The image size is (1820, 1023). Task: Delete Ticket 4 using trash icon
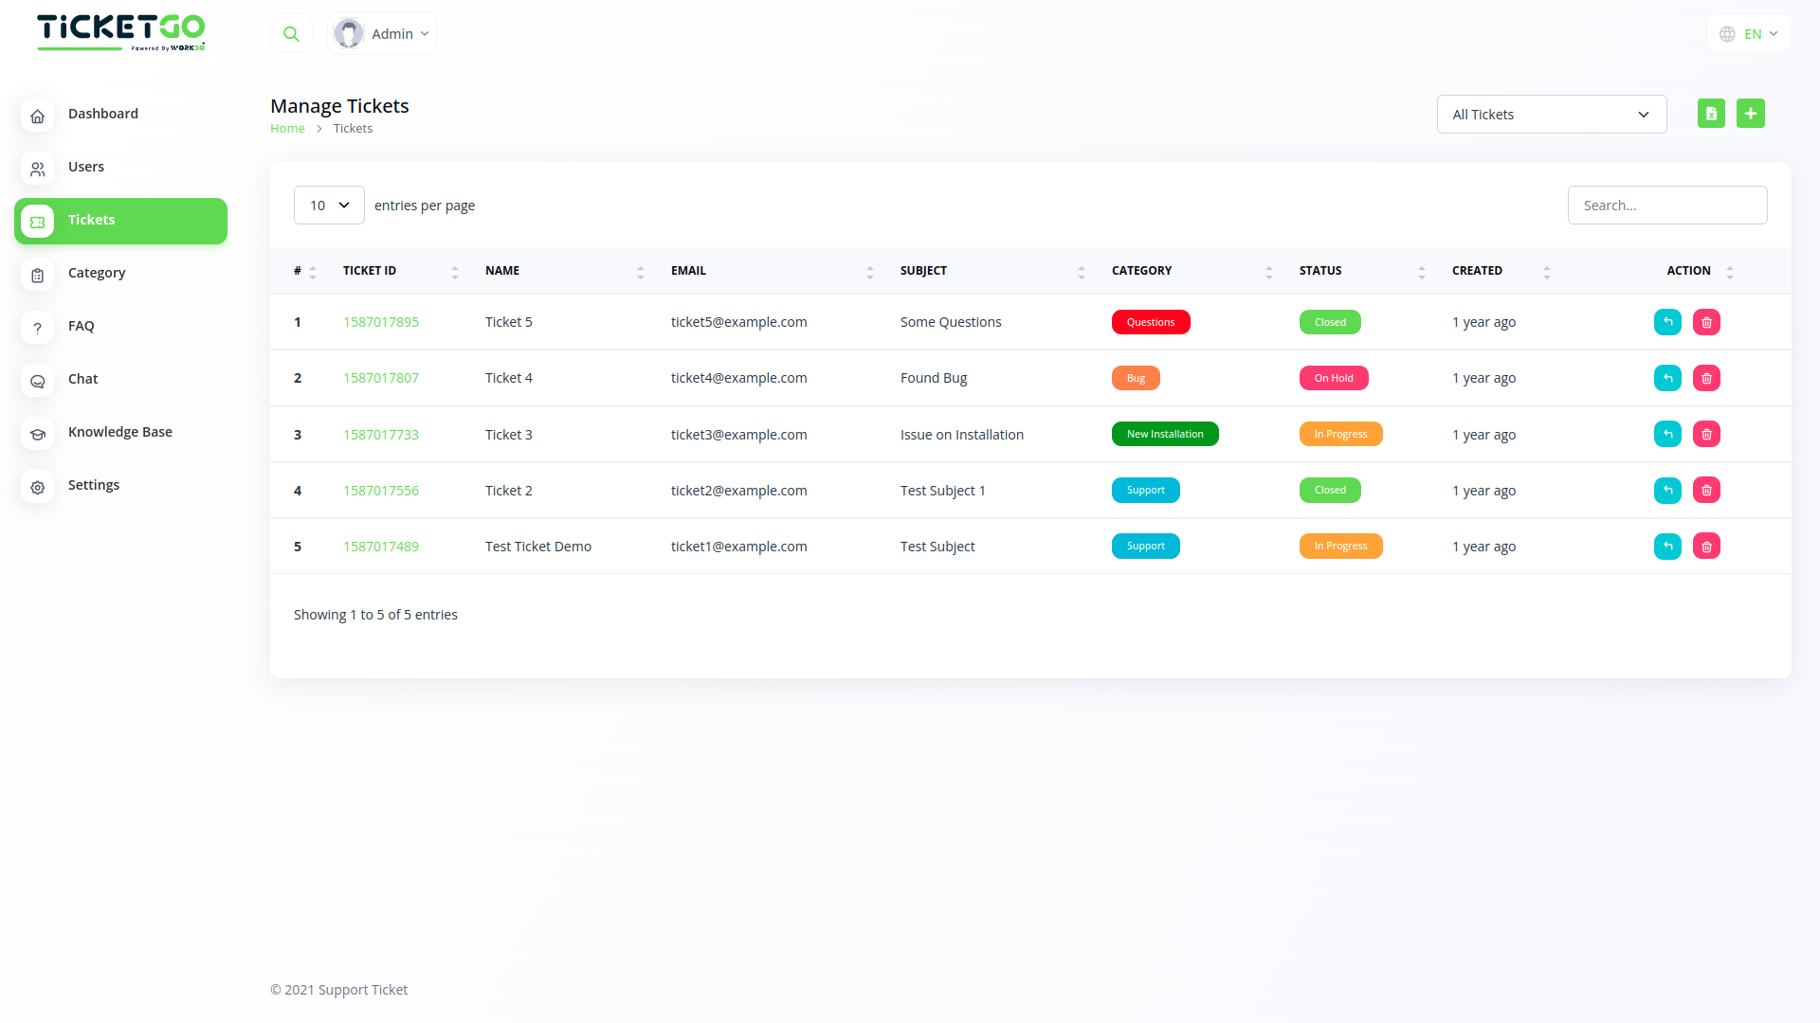coord(1706,378)
